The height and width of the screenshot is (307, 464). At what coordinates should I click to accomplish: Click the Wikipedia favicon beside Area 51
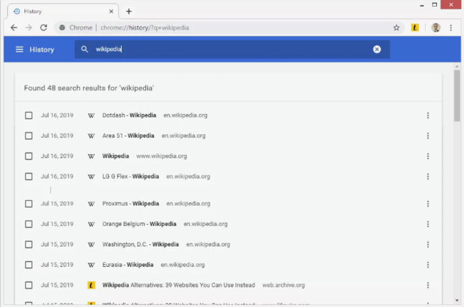tap(91, 136)
